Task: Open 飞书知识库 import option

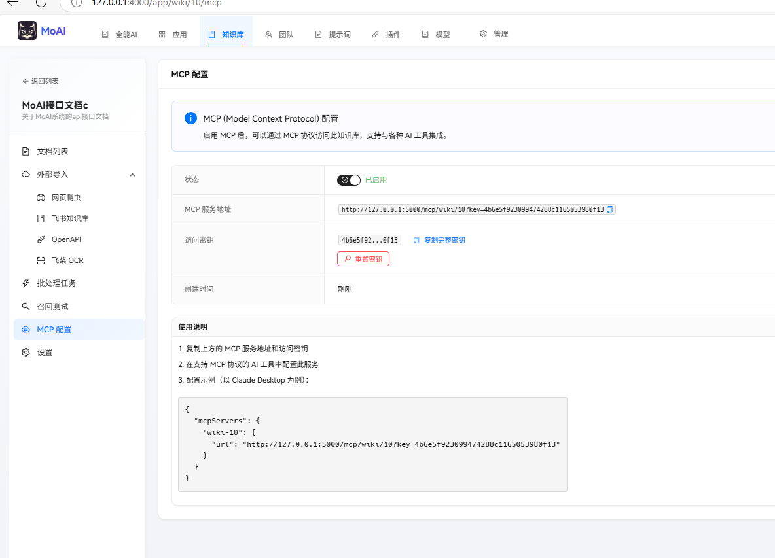Action: (x=69, y=218)
